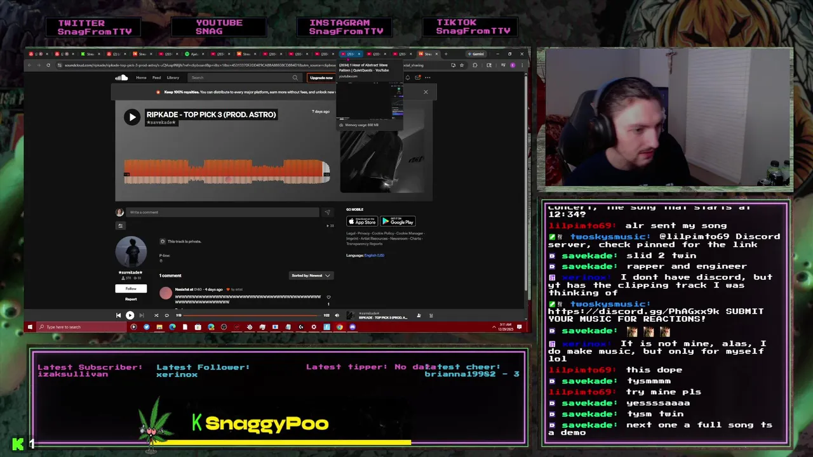Image resolution: width=813 pixels, height=457 pixels.
Task: Seek on the bottom player progress bar
Action: tap(252, 315)
